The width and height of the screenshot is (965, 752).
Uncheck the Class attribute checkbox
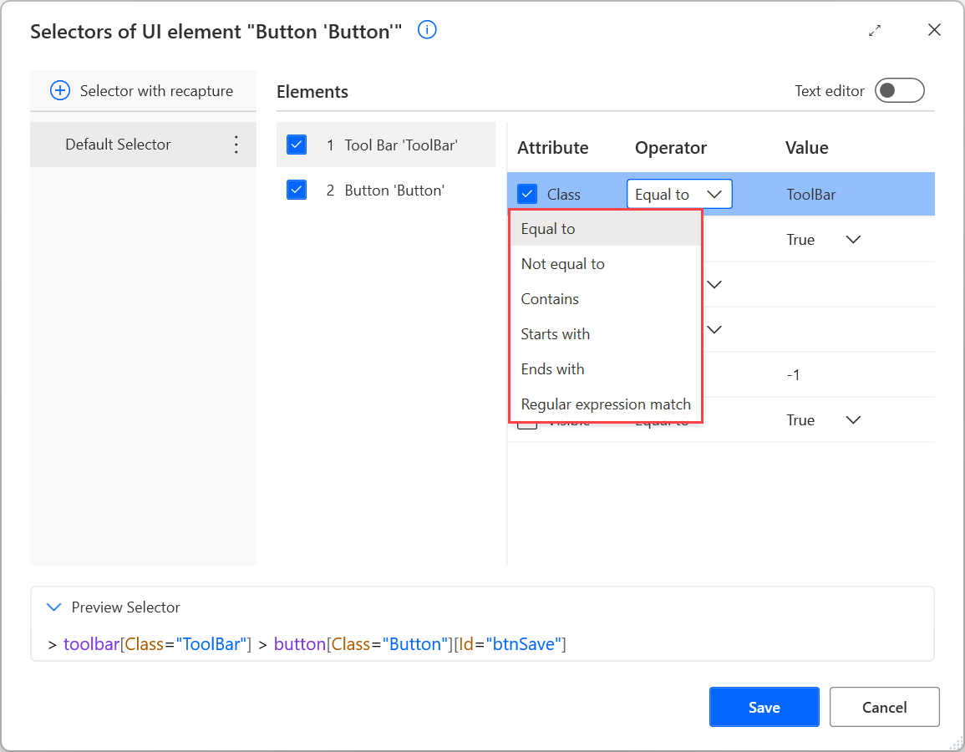click(526, 195)
